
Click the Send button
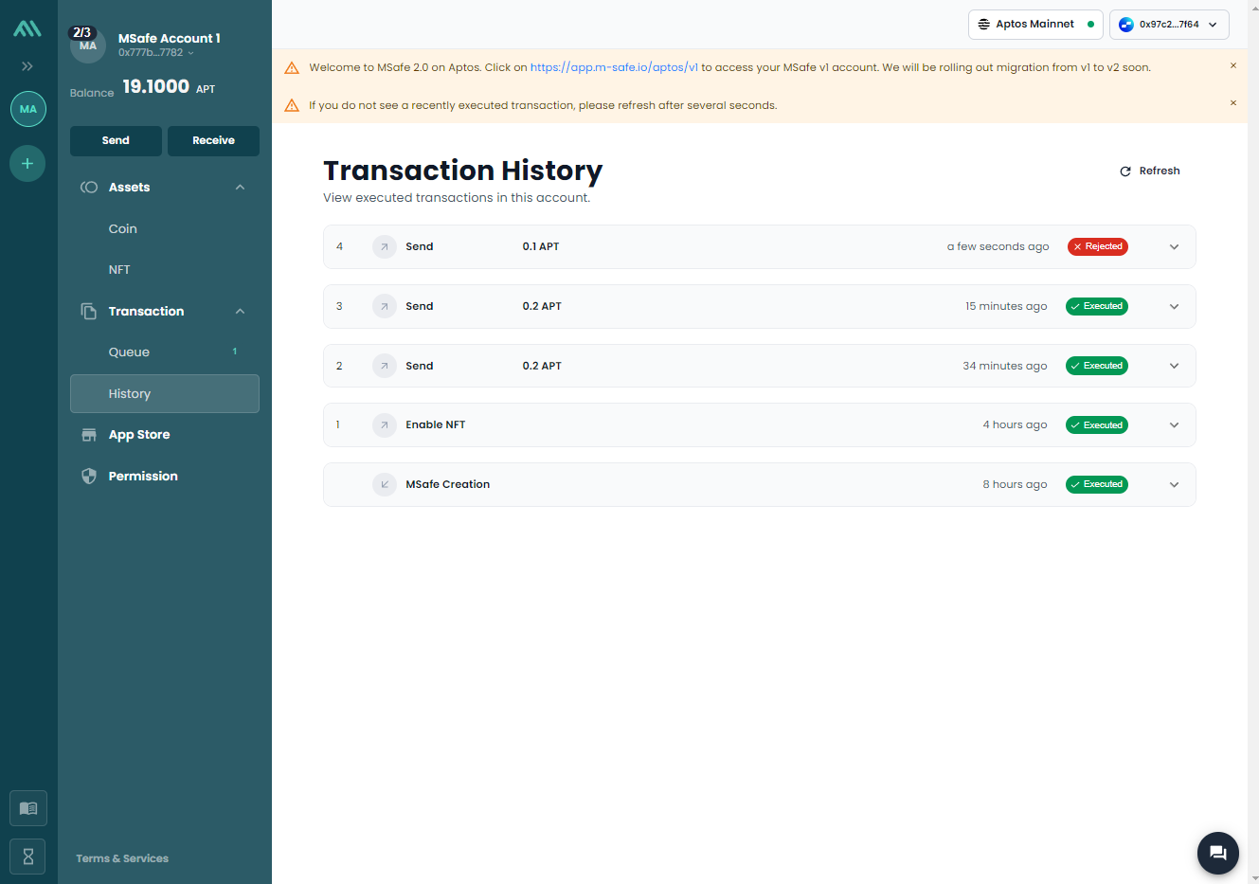click(116, 140)
